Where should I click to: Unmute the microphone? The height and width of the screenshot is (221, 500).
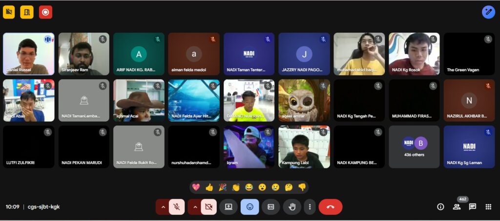click(177, 207)
